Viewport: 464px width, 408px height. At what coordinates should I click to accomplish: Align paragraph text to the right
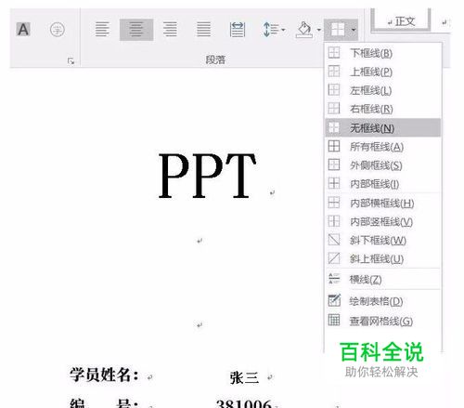[x=171, y=30]
